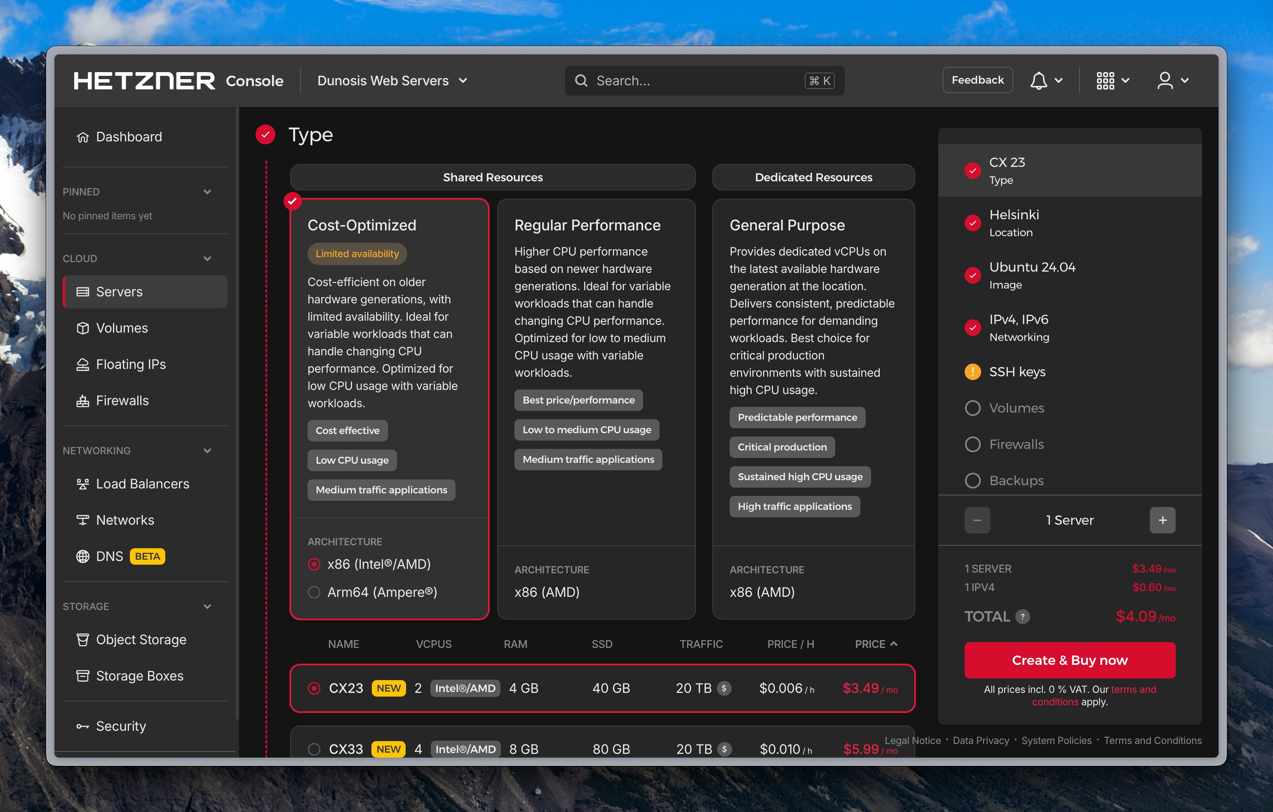Viewport: 1273px width, 812px height.
Task: Select Volumes in the Cloud sidebar
Action: click(x=121, y=328)
